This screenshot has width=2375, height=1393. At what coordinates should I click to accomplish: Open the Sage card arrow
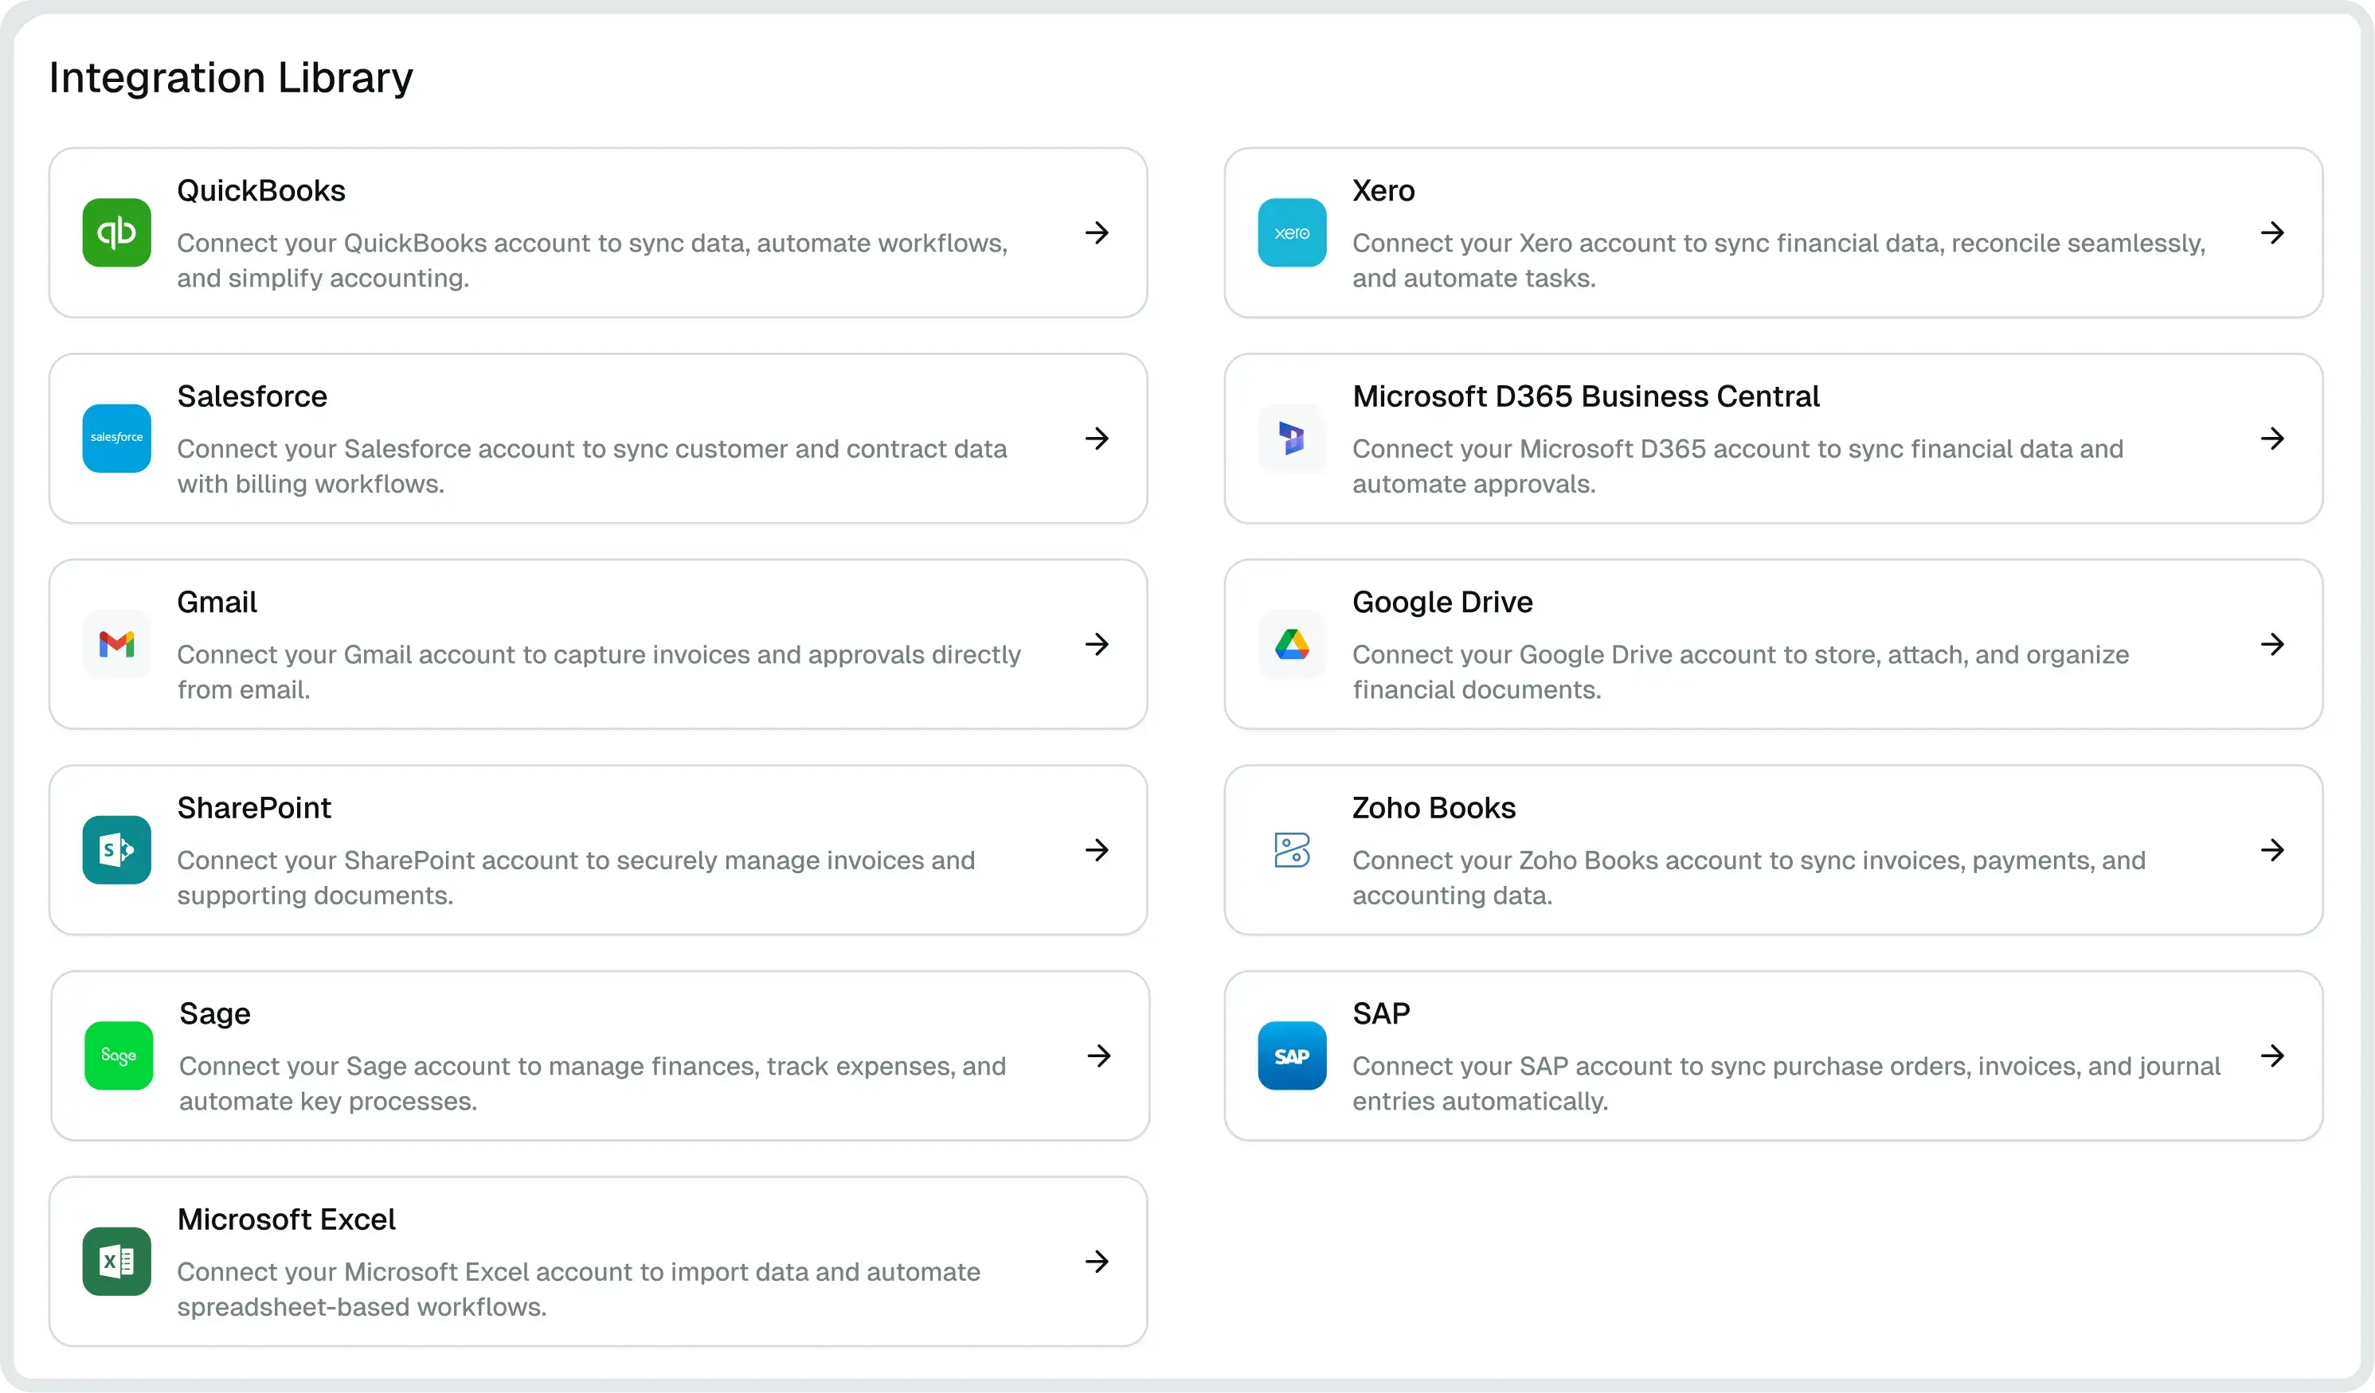(1098, 1055)
